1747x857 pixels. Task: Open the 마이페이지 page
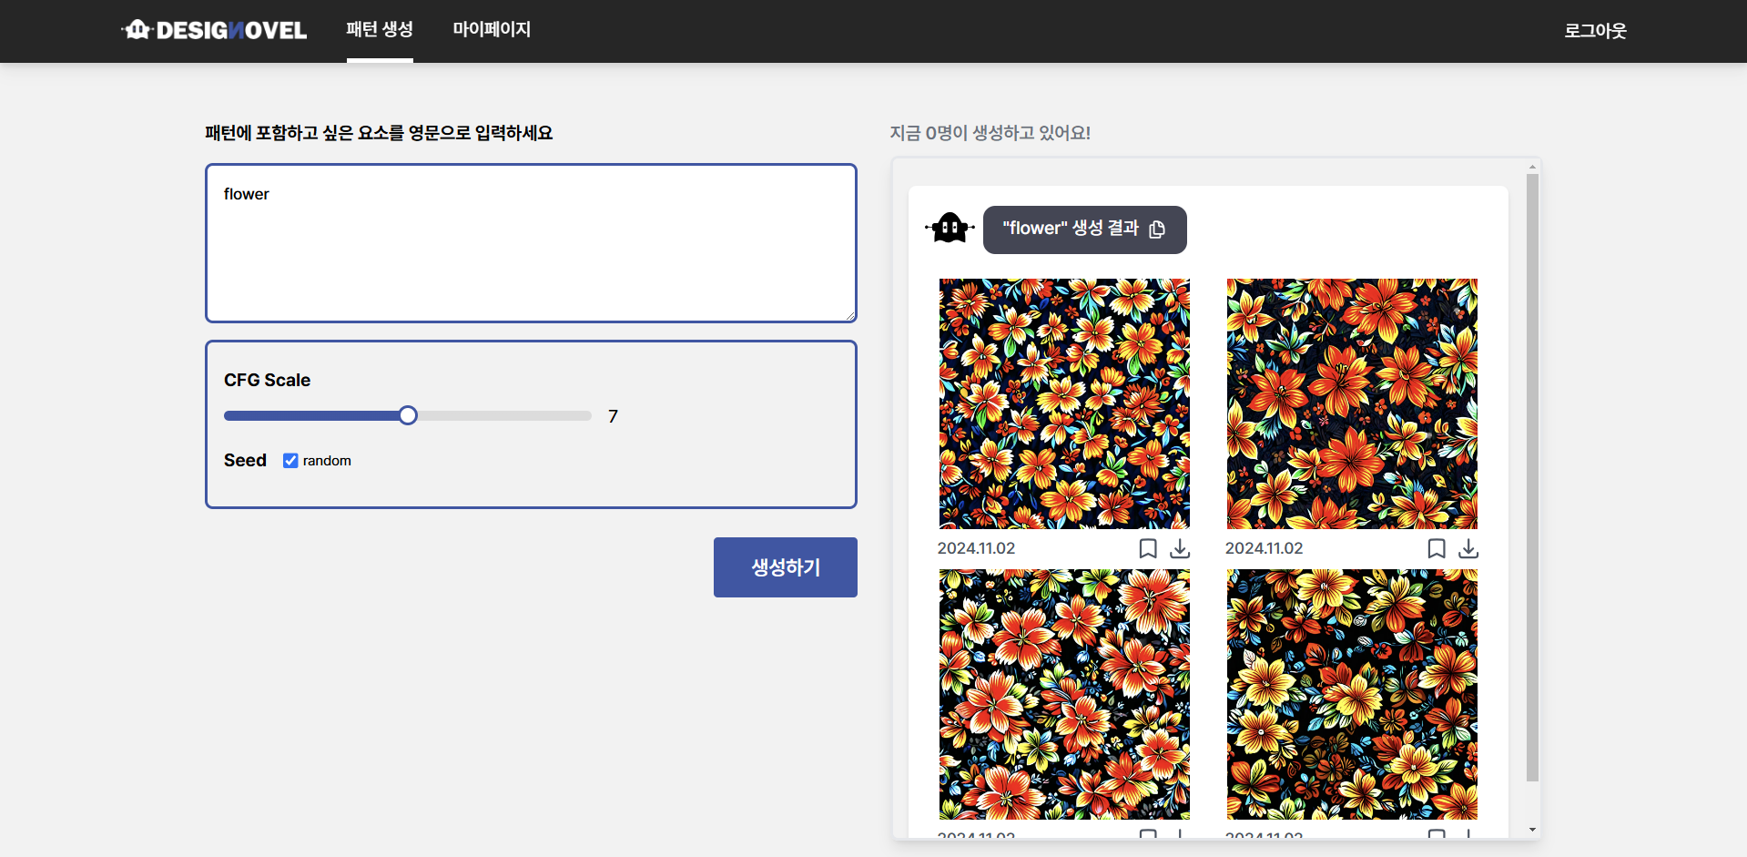[x=491, y=29]
